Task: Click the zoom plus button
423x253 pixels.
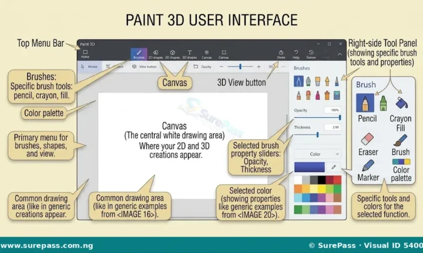Action: click(x=258, y=67)
